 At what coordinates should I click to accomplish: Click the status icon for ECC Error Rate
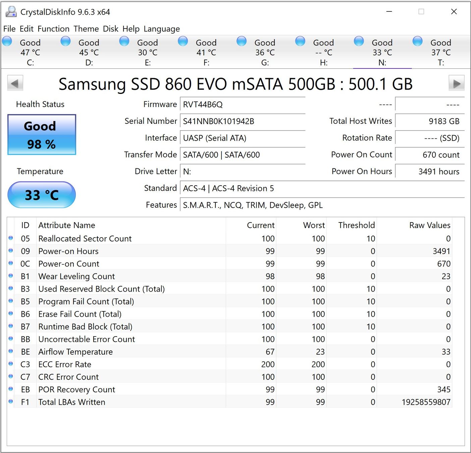coord(11,364)
